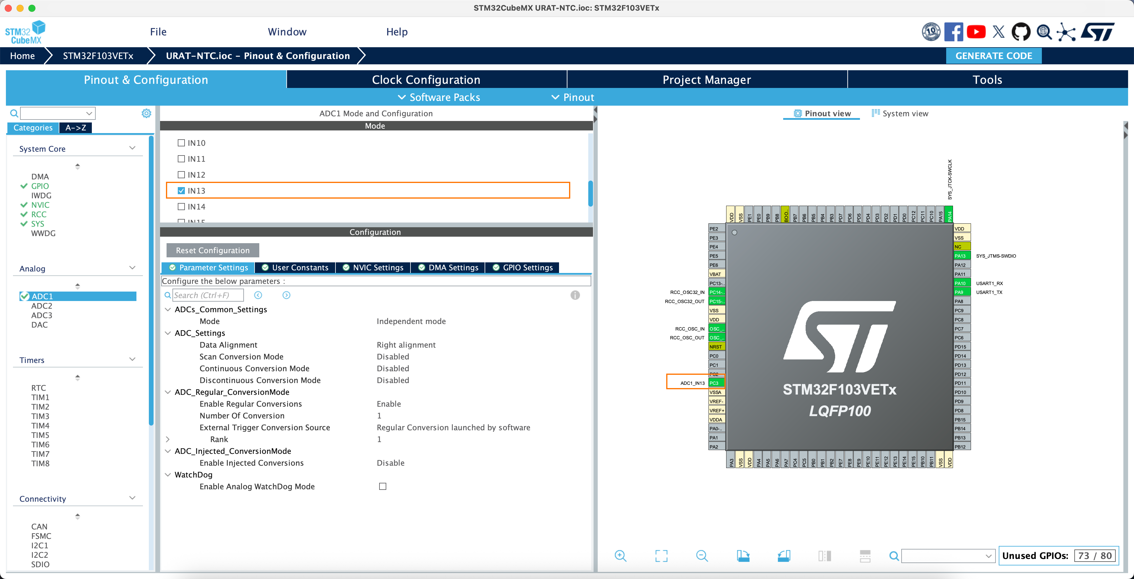Click the fit-to-view frame icon
The image size is (1134, 579).
pyautogui.click(x=661, y=556)
